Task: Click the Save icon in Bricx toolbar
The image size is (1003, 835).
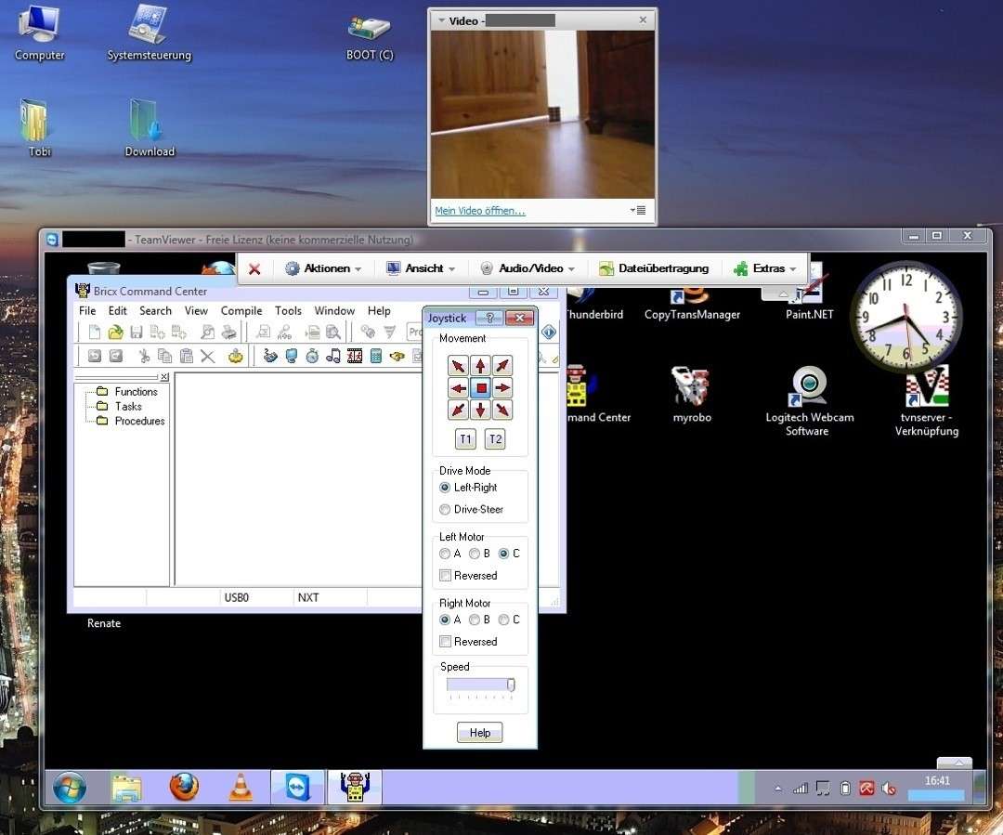Action: tap(137, 332)
